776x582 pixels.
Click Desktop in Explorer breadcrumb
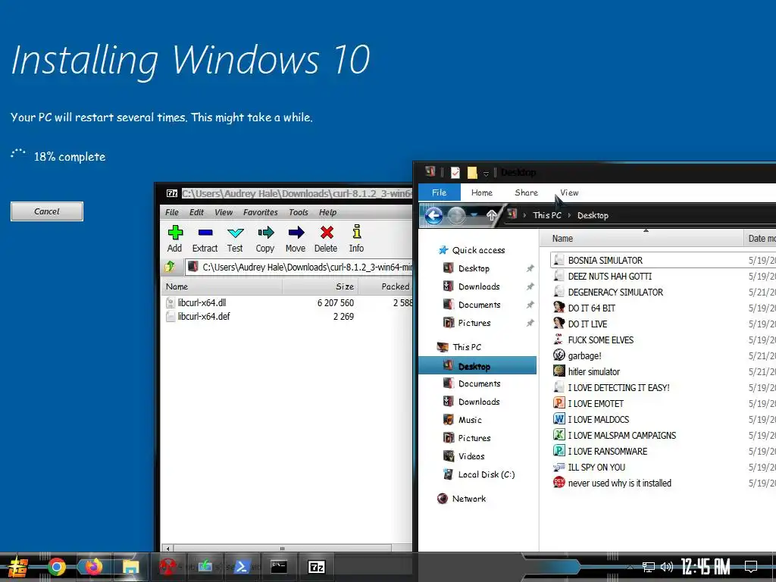[593, 215]
